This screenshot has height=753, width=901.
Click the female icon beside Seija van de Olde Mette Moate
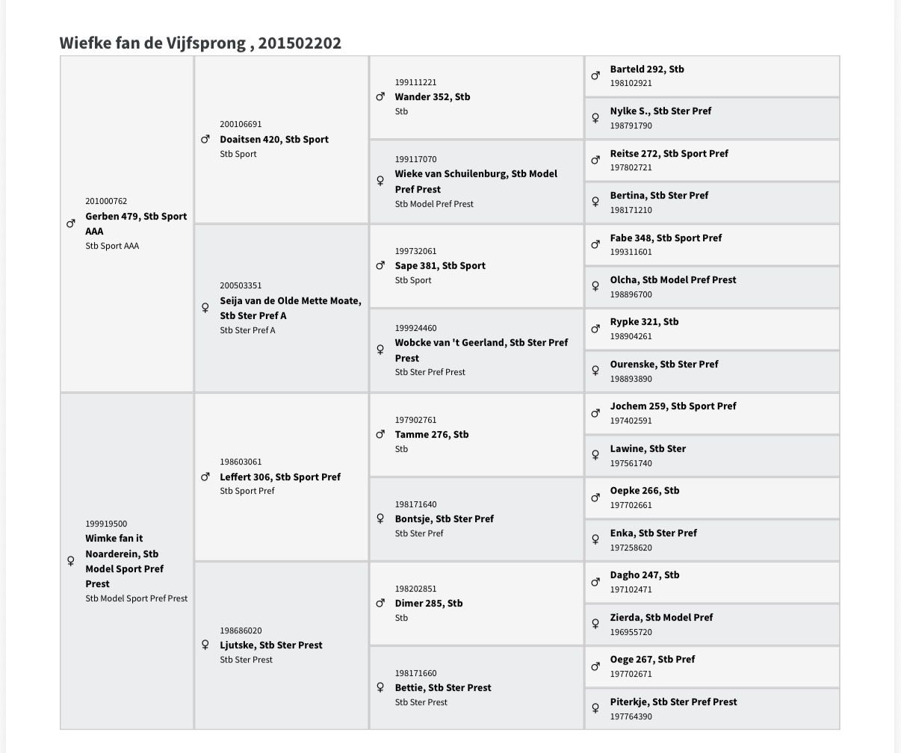click(x=205, y=308)
